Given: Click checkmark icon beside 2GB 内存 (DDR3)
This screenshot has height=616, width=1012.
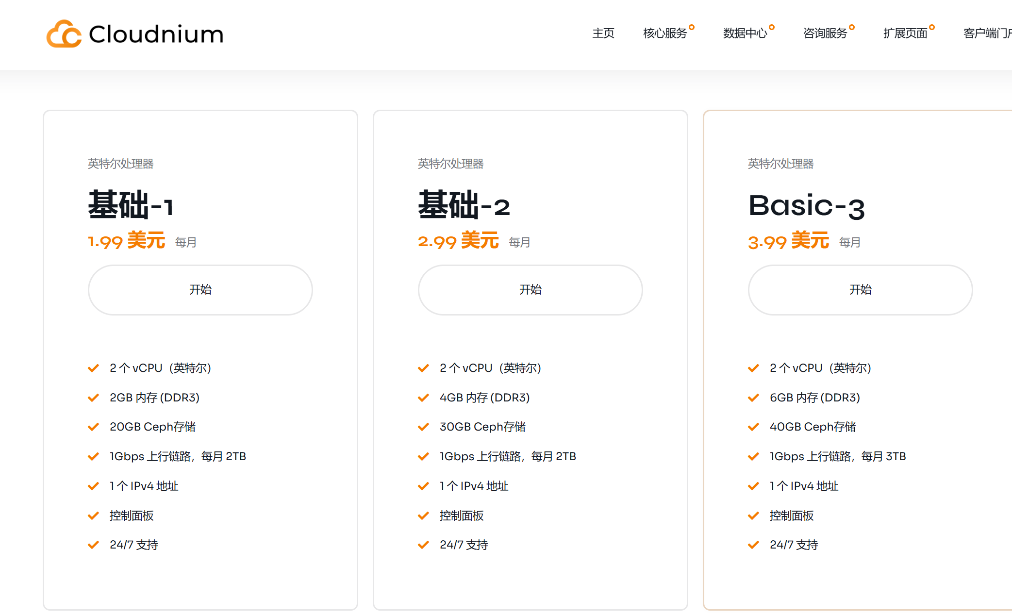Looking at the screenshot, I should tap(93, 398).
